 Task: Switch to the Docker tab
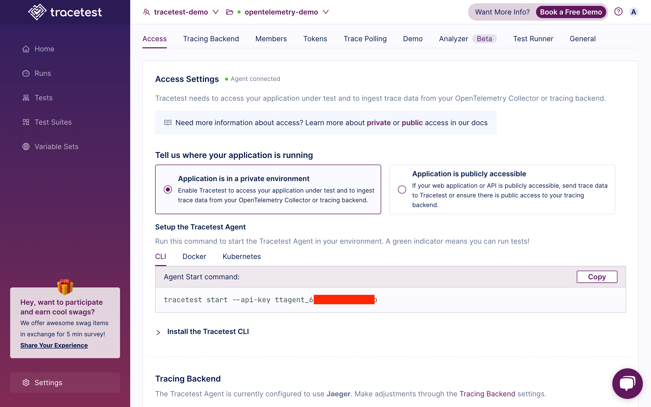click(194, 256)
